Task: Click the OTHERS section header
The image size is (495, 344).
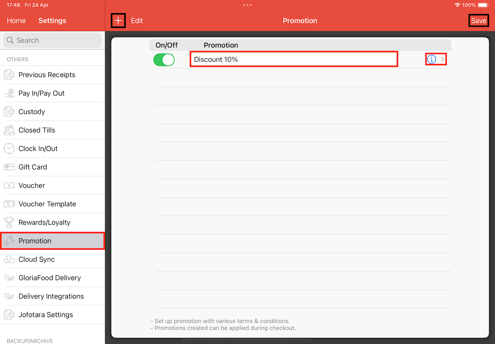Action: click(18, 59)
